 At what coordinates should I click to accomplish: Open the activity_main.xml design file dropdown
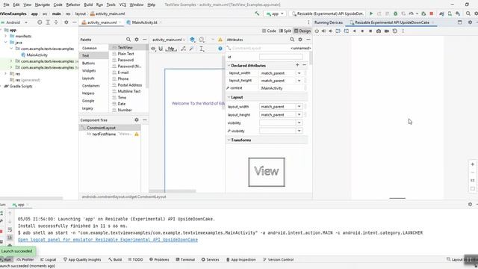169,40
